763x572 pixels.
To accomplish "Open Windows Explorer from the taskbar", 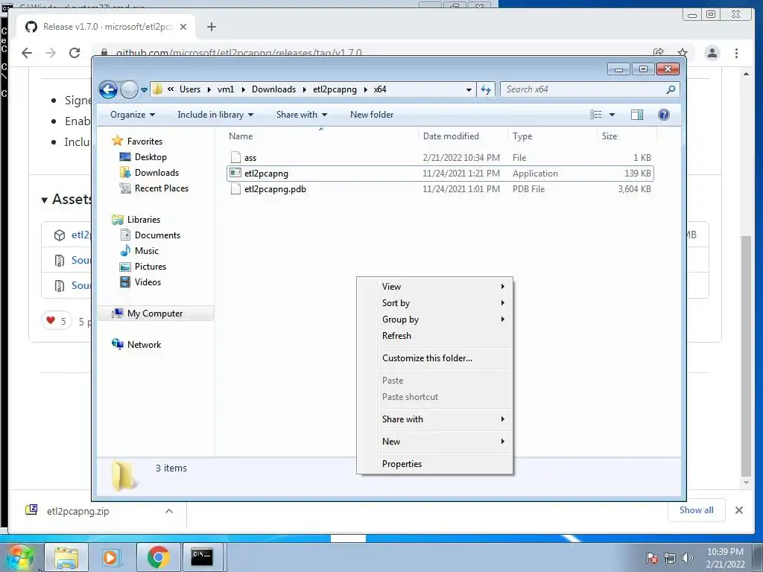I will [66, 557].
